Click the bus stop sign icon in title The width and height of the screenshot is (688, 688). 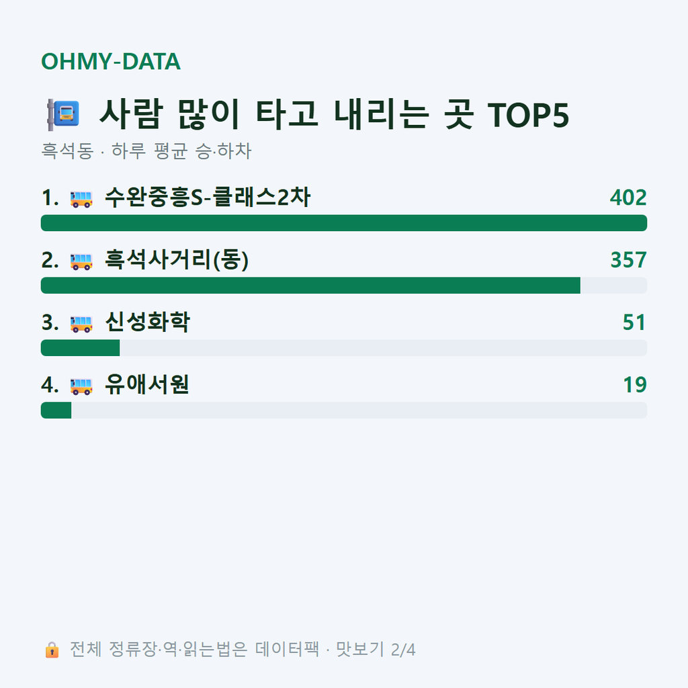pos(63,114)
